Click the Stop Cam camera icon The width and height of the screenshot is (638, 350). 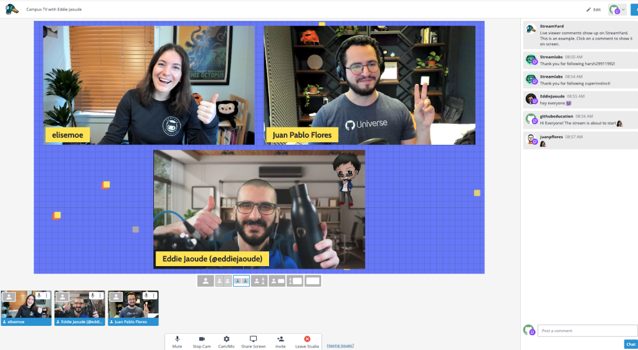201,339
